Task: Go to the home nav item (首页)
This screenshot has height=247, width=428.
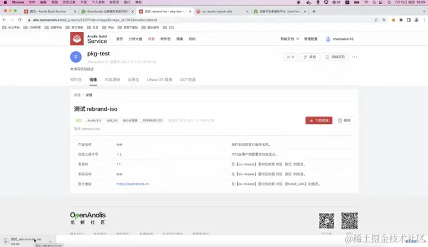Action: click(119, 39)
